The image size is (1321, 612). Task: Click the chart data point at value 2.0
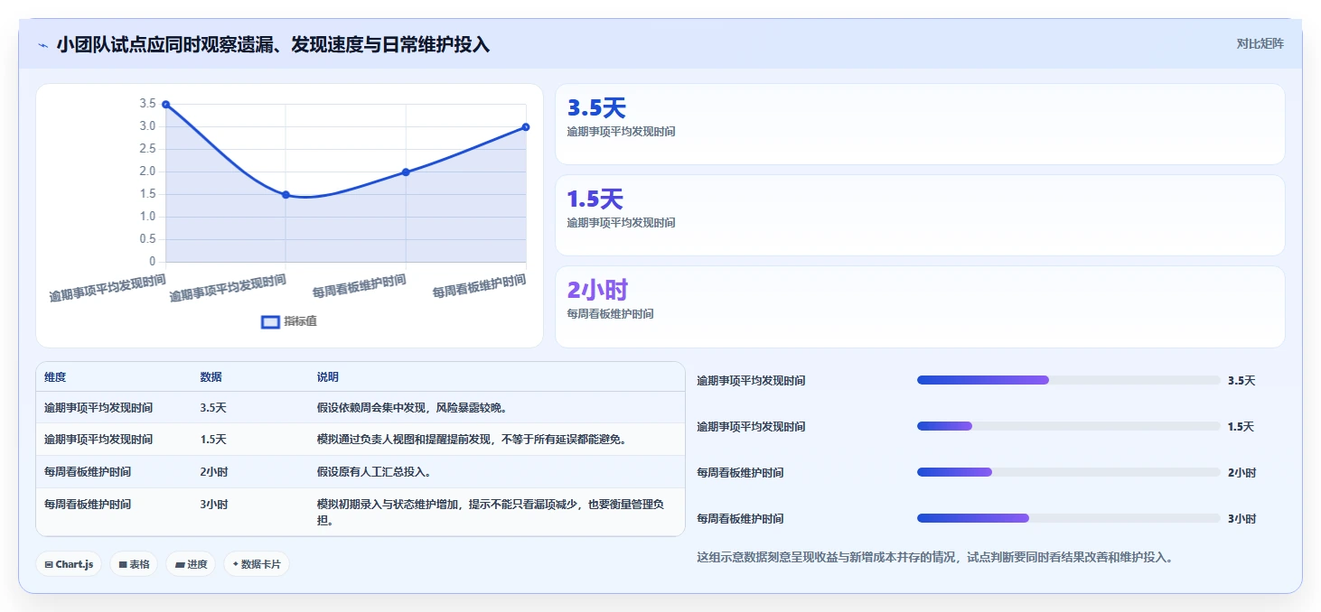tap(406, 172)
